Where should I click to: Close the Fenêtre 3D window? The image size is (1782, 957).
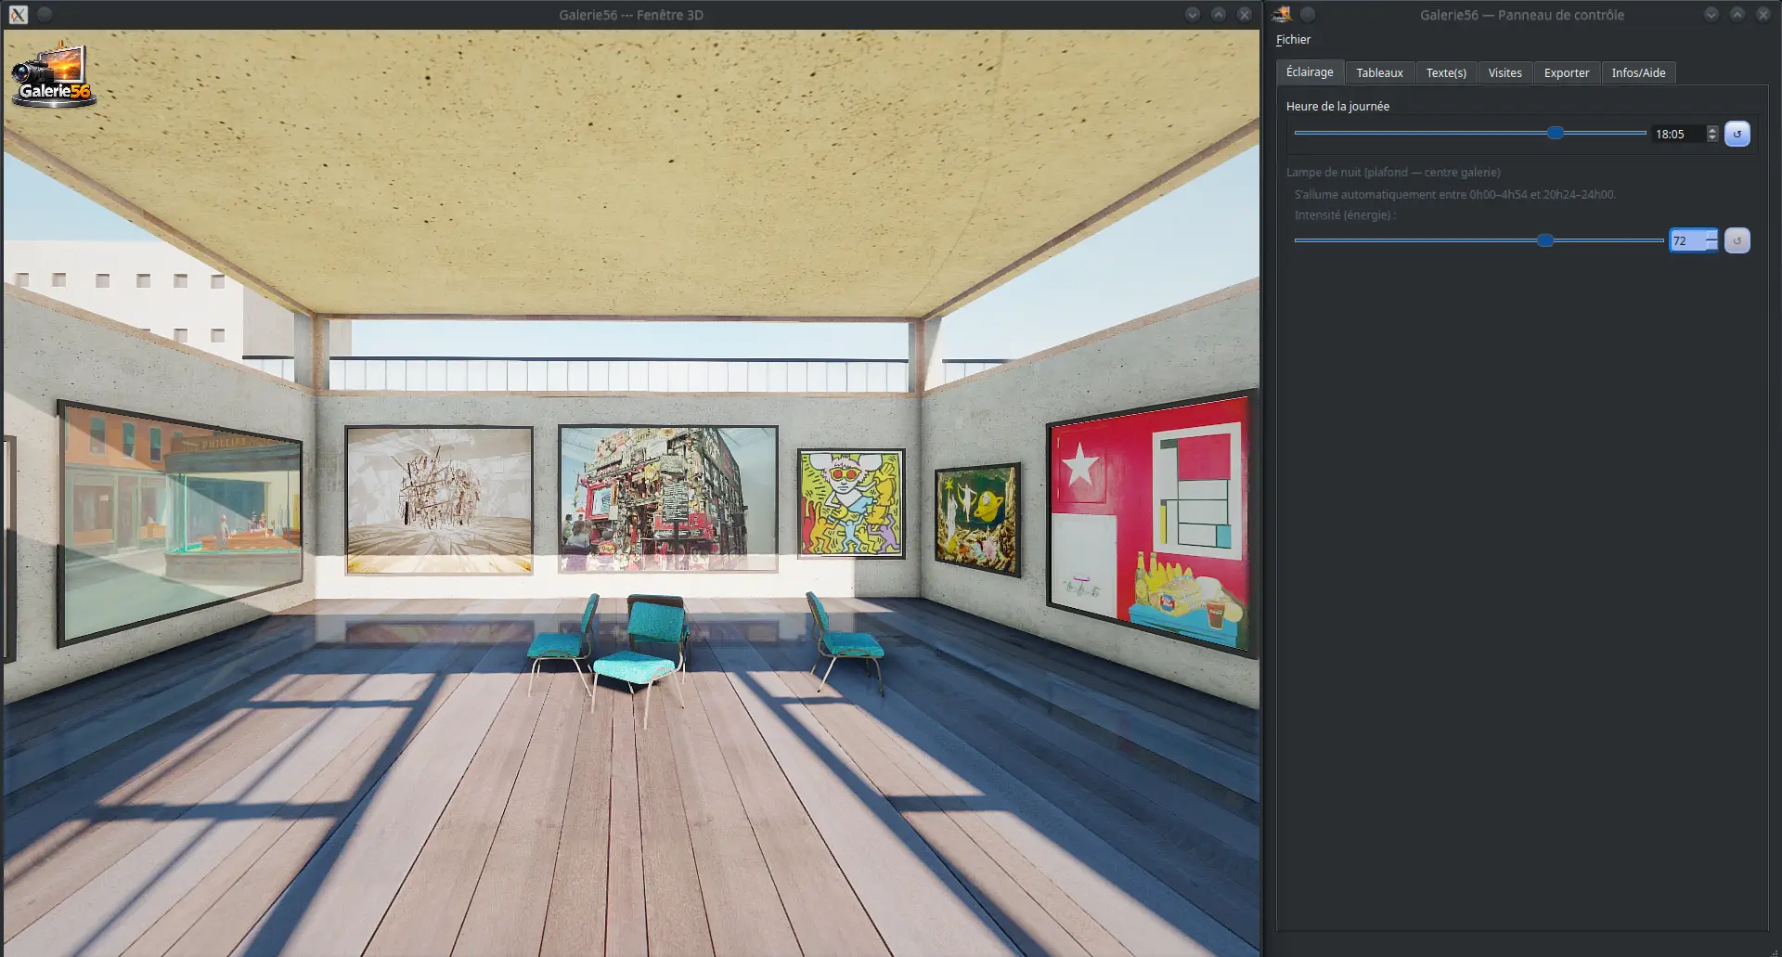(x=1245, y=14)
